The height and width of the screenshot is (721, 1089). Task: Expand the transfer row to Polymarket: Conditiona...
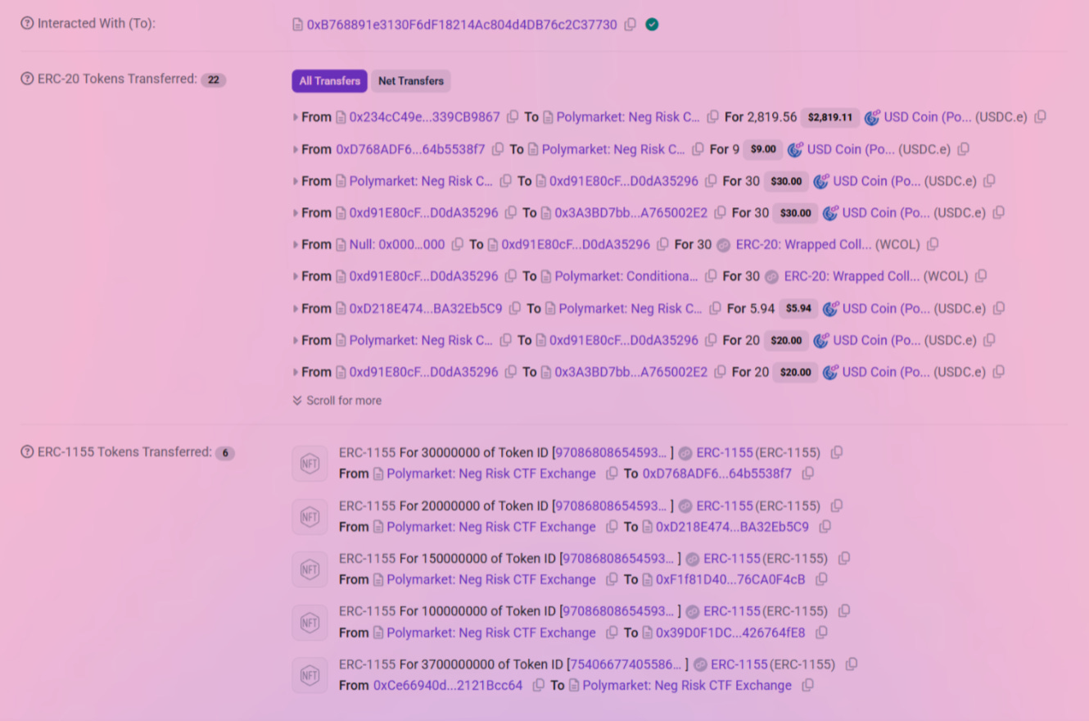296,276
